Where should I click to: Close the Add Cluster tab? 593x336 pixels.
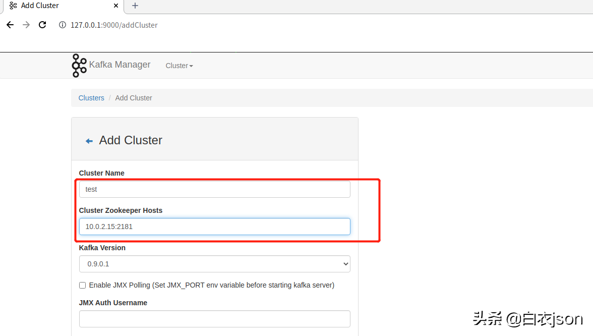(116, 6)
